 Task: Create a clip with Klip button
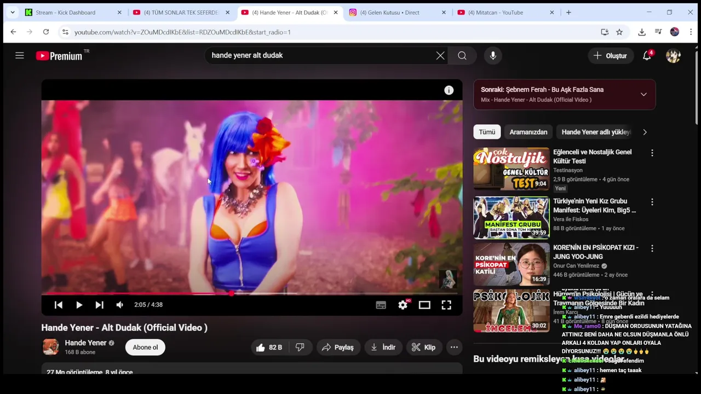(x=423, y=347)
